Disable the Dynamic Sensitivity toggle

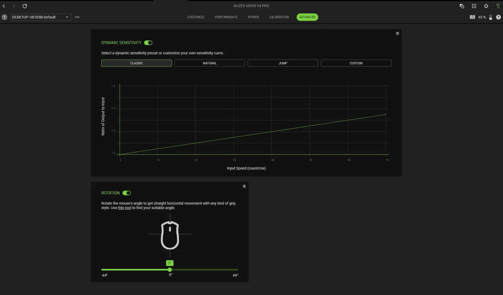click(x=148, y=43)
